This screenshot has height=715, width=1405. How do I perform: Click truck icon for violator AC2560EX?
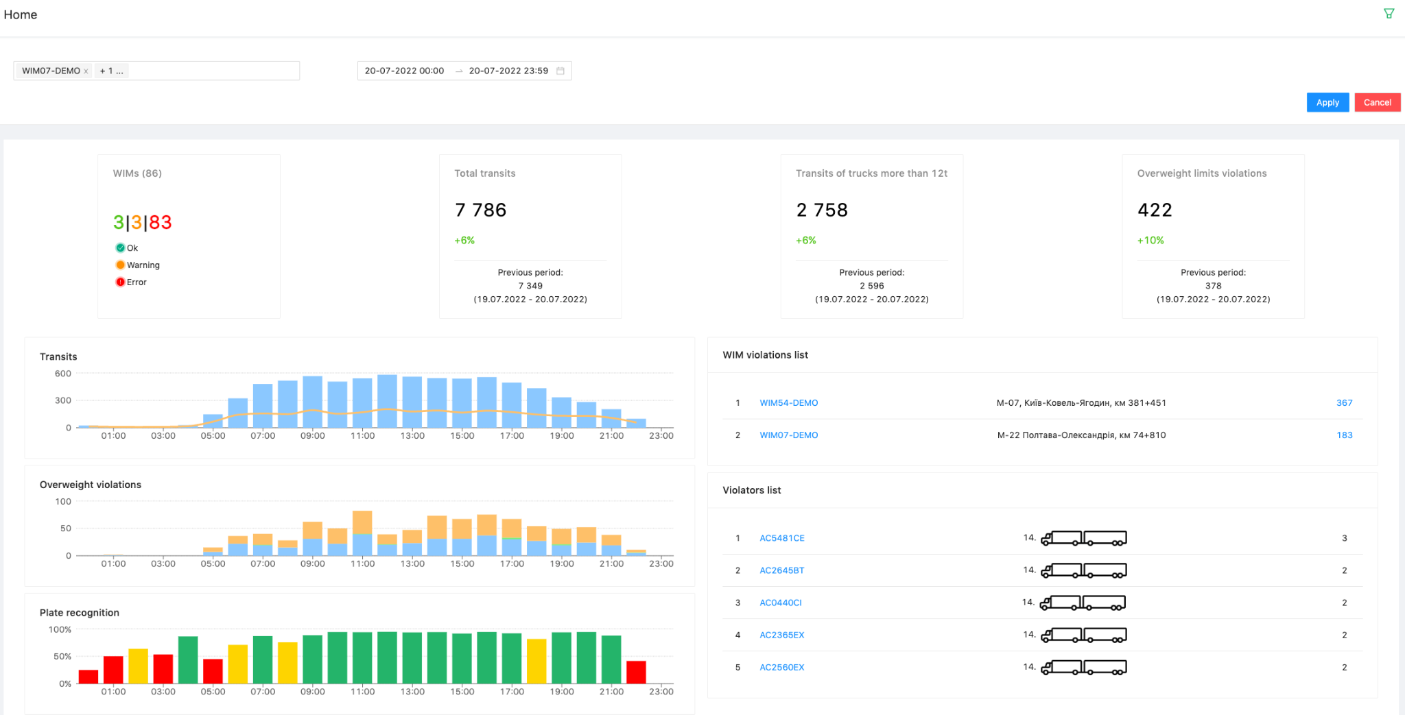pyautogui.click(x=1083, y=667)
